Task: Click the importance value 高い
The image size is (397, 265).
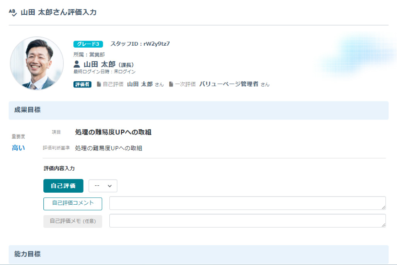Action: tap(19, 148)
